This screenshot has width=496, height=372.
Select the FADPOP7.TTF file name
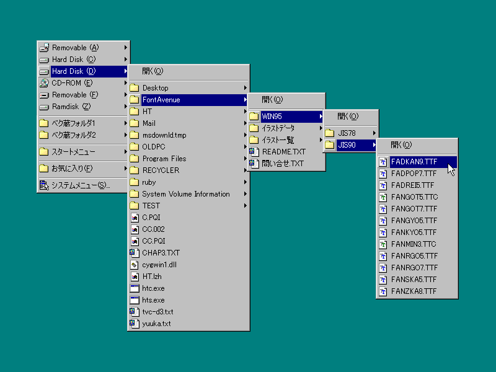point(414,174)
